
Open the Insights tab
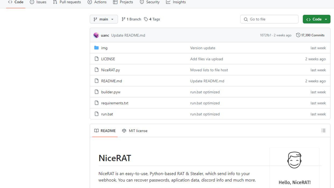(176, 2)
